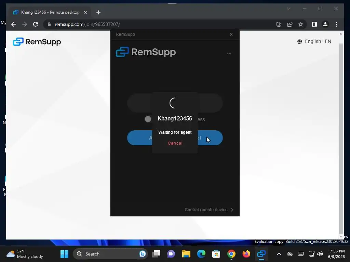Show hidden system tray icons
This screenshot has width=350, height=262.
[x=279, y=254]
